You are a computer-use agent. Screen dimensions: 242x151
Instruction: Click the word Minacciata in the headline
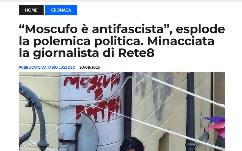pos(181,41)
